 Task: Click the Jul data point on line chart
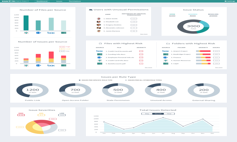163,118
